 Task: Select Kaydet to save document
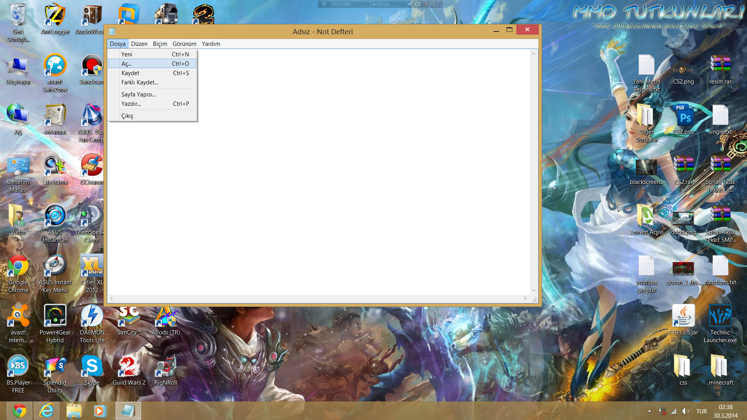pyautogui.click(x=130, y=73)
